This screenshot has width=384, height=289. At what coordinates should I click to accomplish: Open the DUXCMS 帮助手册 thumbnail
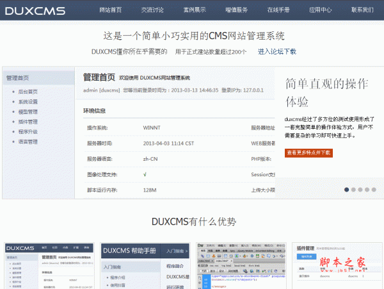(x=145, y=266)
